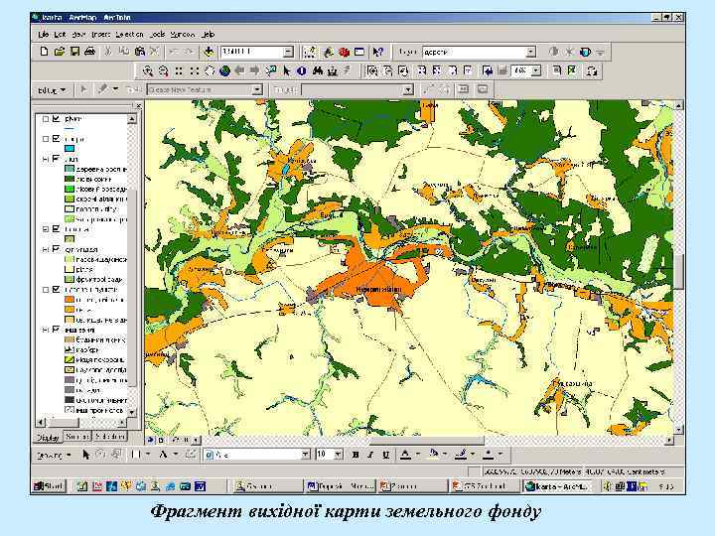Toggle the layer with the single tan swatch

pyautogui.click(x=55, y=227)
